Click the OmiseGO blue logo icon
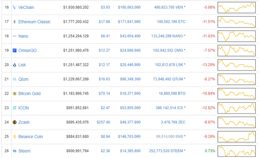Viewport: 259px width, 158px height. pyautogui.click(x=15, y=50)
